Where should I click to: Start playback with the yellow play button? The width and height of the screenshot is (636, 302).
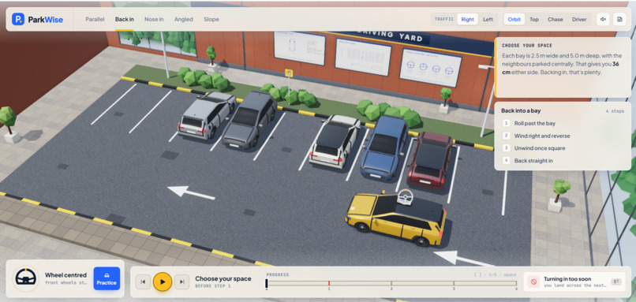coord(163,281)
